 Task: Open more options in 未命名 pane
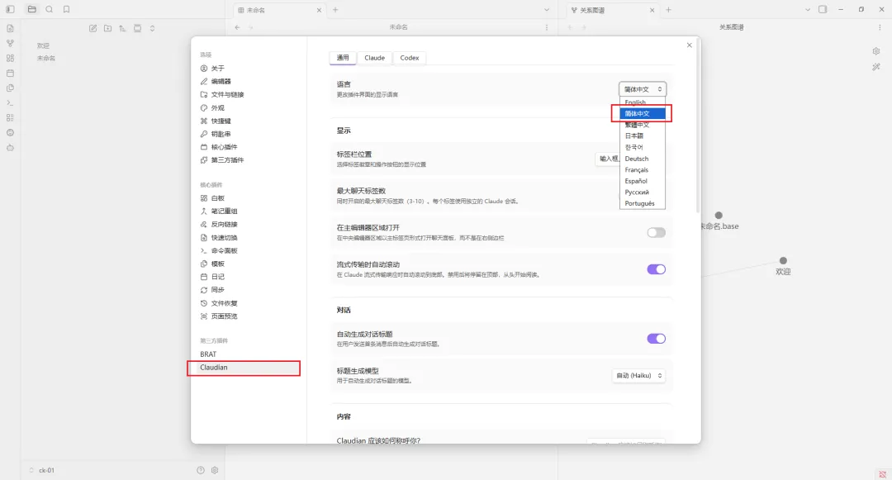[x=547, y=27]
